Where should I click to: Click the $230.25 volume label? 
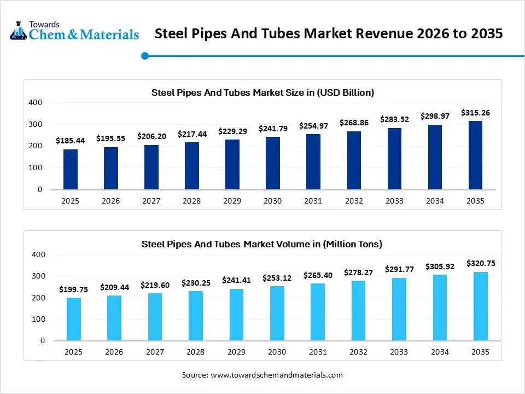[196, 283]
